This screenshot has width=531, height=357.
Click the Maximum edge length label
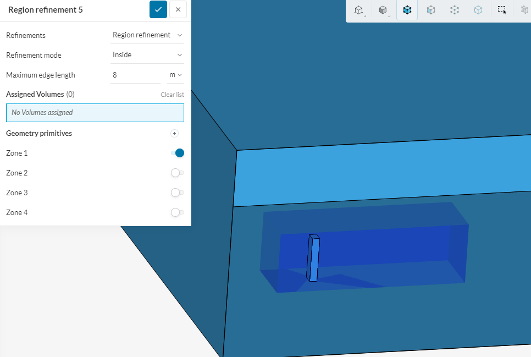[x=41, y=75]
